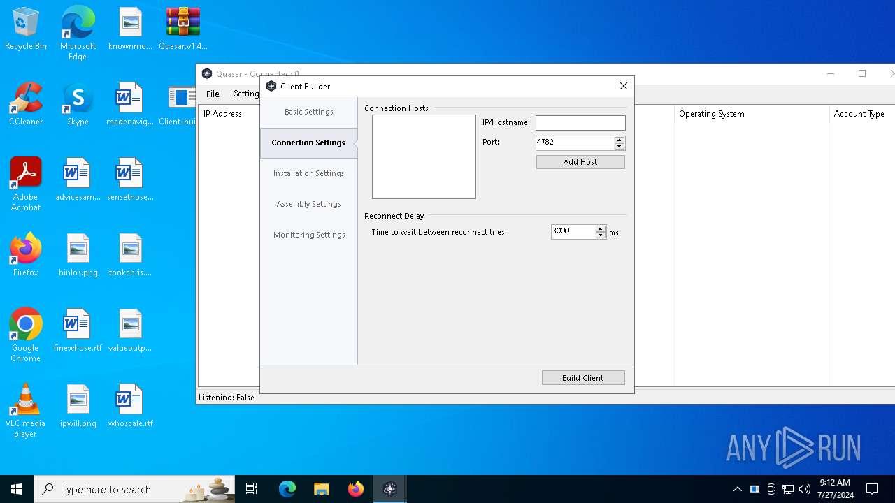This screenshot has width=895, height=503.
Task: Click the Port number field
Action: pos(575,143)
